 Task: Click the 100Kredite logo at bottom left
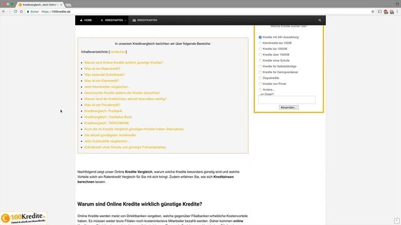[24, 218]
